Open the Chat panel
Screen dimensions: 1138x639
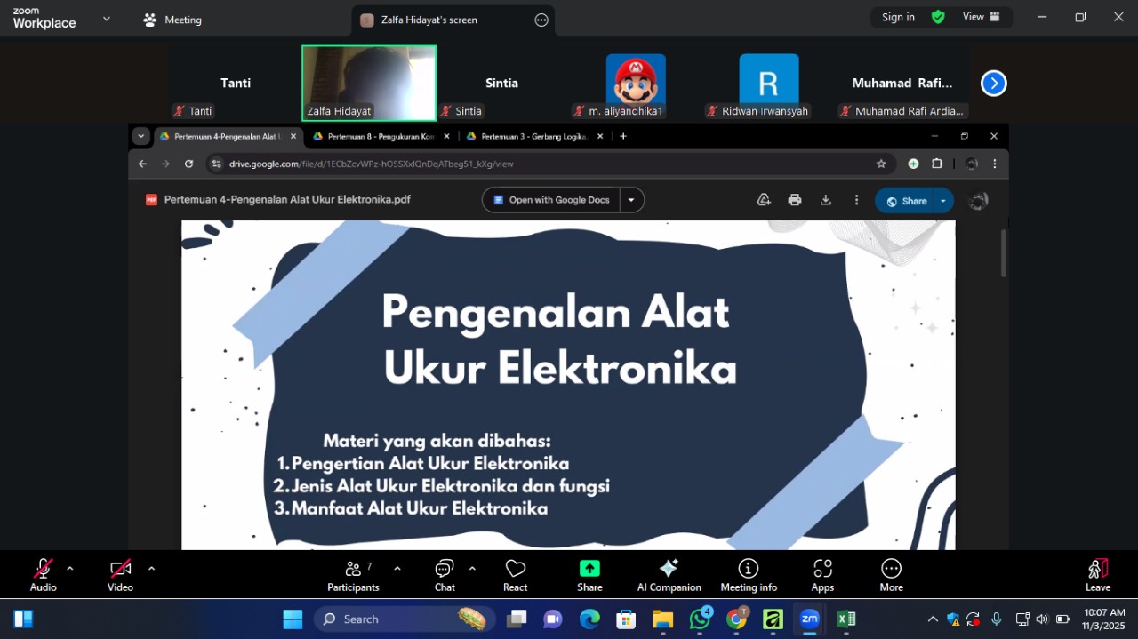[x=445, y=575]
